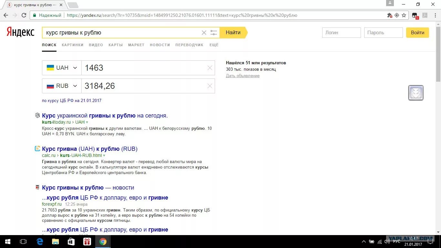The height and width of the screenshot is (248, 441).
Task: Open advanced search settings sliders icon
Action: (x=214, y=33)
